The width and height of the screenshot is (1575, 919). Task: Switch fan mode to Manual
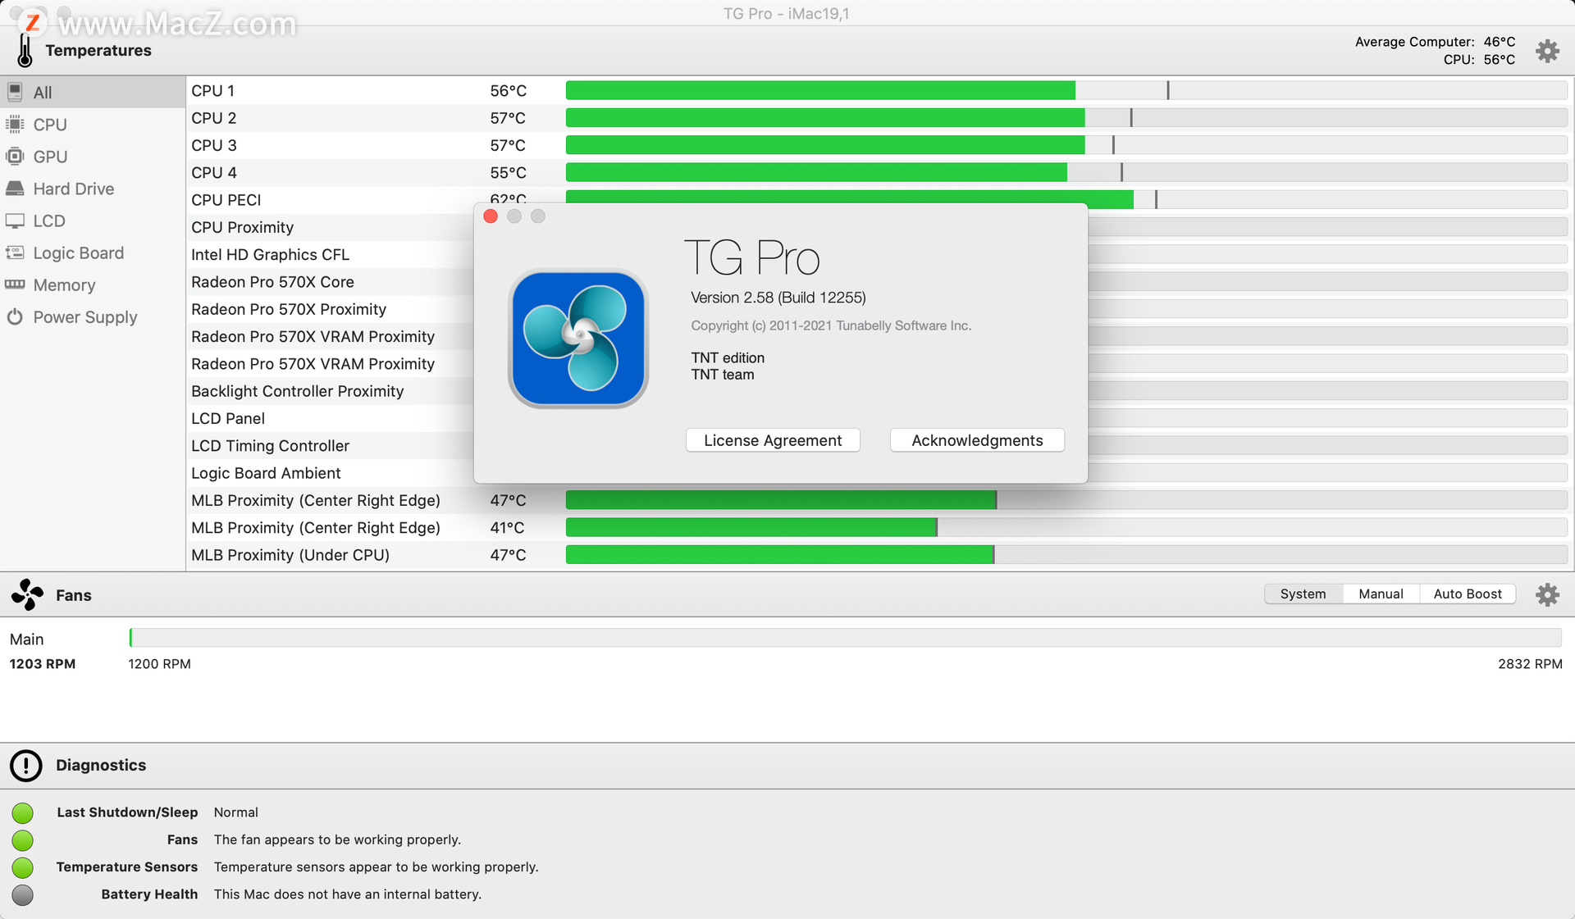click(x=1381, y=594)
